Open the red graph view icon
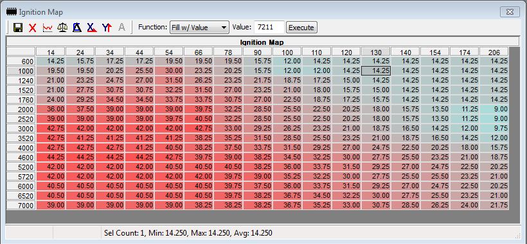 48,28
